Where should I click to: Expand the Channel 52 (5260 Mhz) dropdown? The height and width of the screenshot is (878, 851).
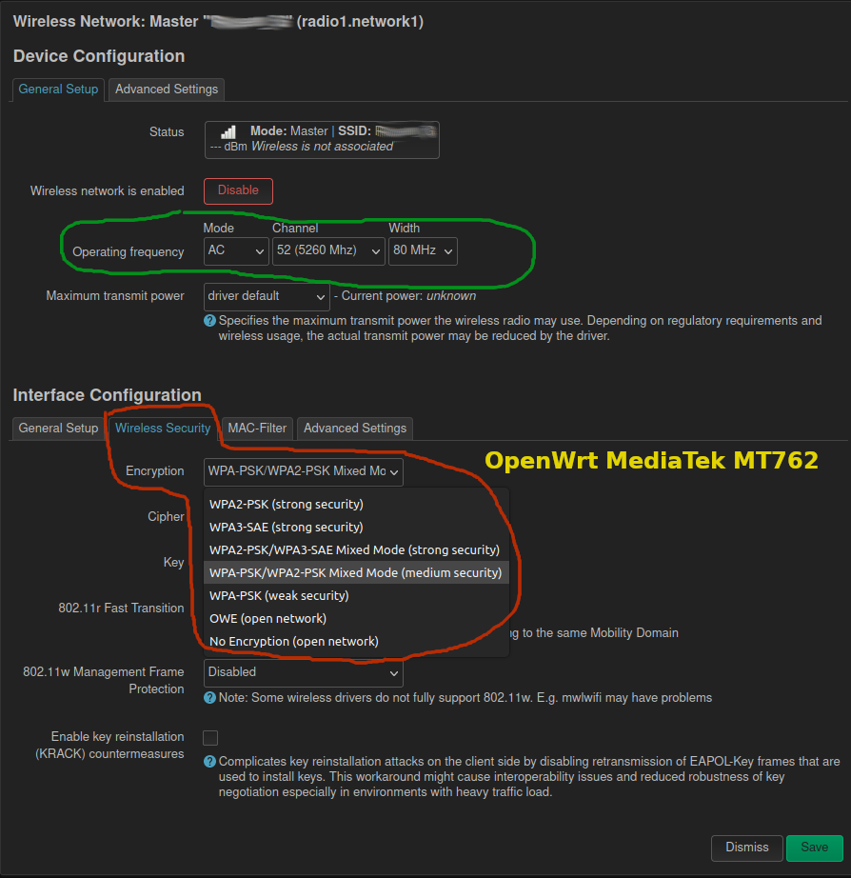pyautogui.click(x=327, y=251)
